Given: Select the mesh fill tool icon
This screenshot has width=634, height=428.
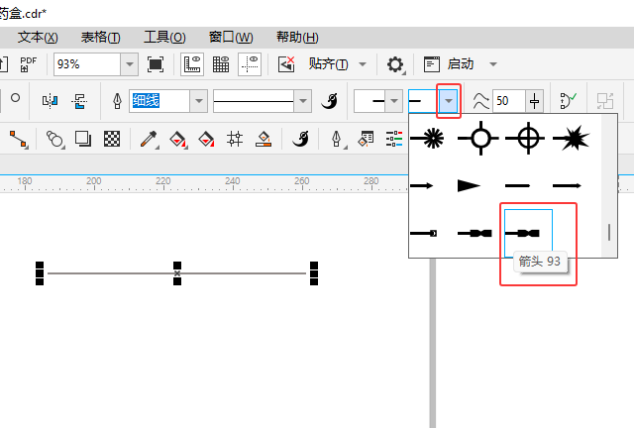Looking at the screenshot, I should click(x=235, y=139).
